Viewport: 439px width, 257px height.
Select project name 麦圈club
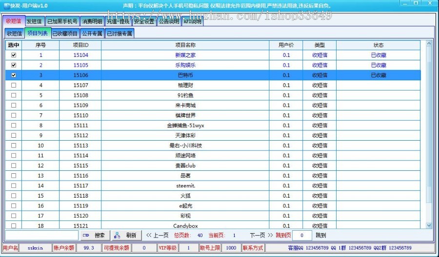pos(185,165)
